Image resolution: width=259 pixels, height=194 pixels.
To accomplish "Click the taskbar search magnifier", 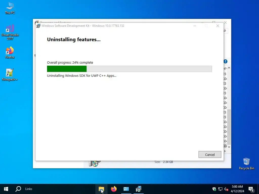I will tap(18, 189).
